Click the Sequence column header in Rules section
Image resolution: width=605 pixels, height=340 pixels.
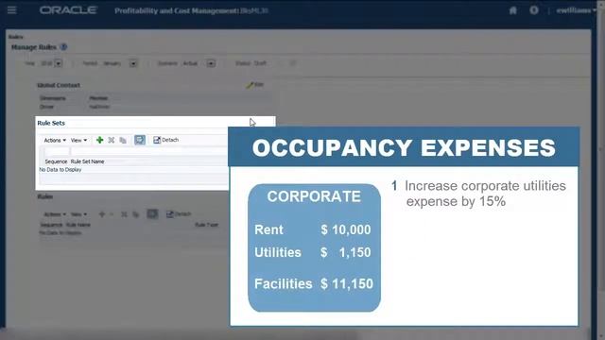tap(51, 225)
